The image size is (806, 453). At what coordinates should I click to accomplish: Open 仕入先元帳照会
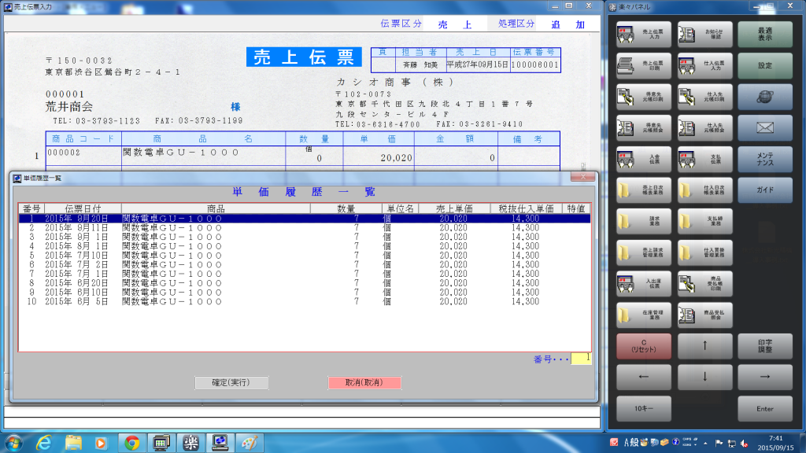(704, 128)
